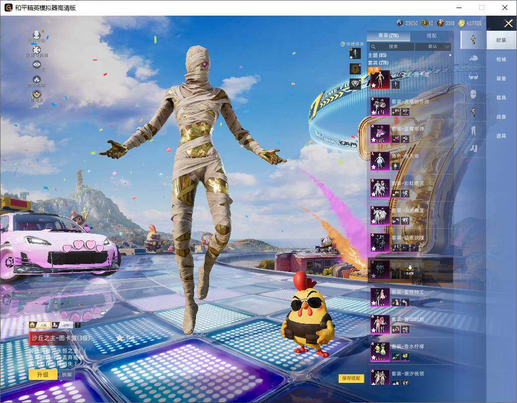The image size is (517, 403).
Task: Download the dark outfit with the 6.43M icon
Action: click(410, 270)
